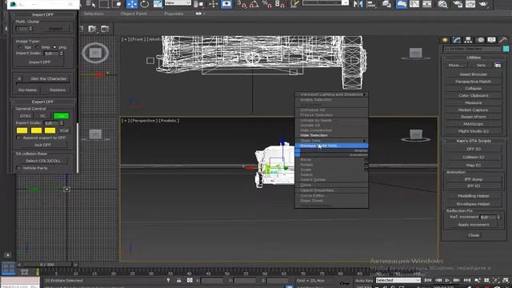Screen dimensions: 512x288
Task: Activate the Select and Scale tool
Action: tap(158, 4)
